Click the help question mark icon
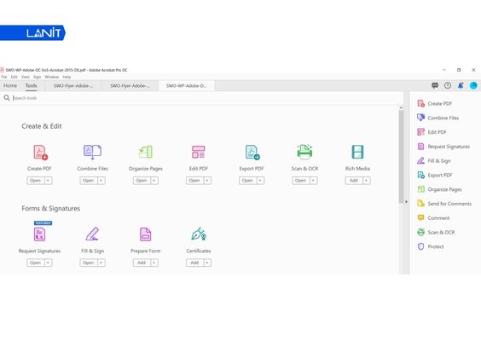Viewport: 481px width, 341px height. 448,85
